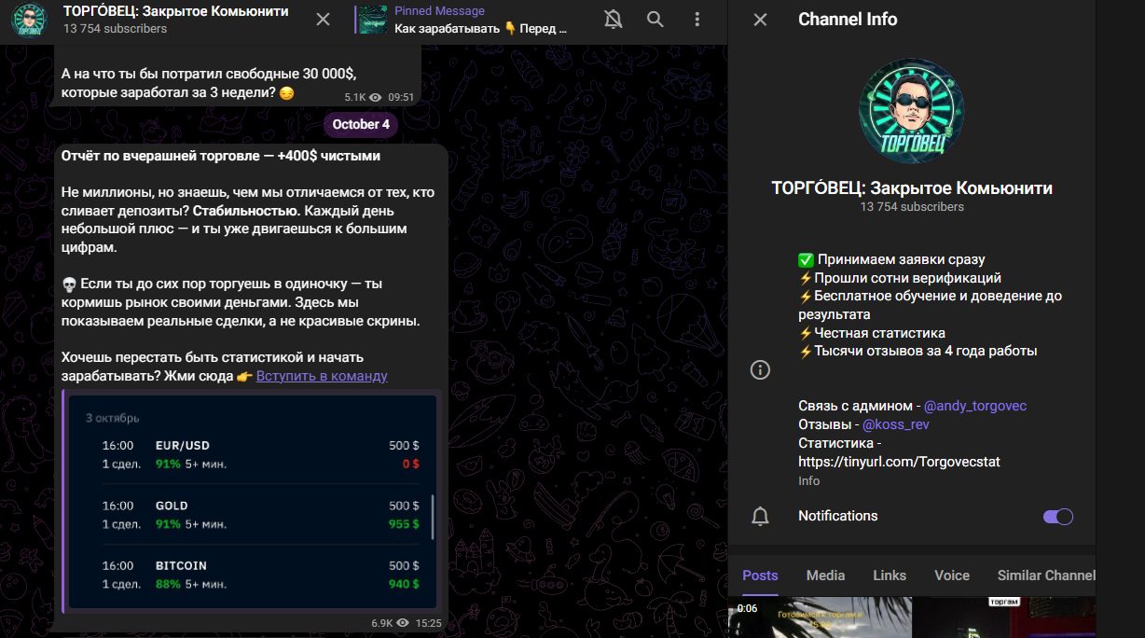Click the October 4 date badge
1145x638 pixels.
(361, 124)
